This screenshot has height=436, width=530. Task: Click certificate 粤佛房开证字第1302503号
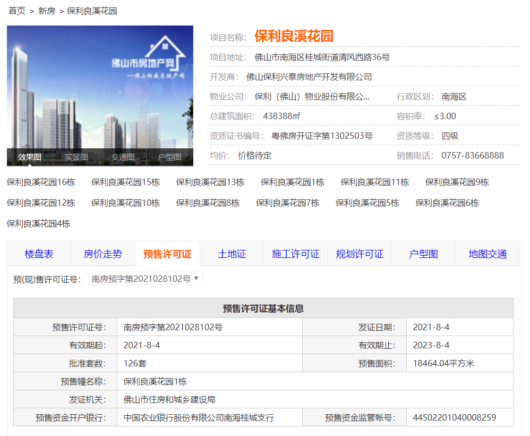tap(322, 136)
